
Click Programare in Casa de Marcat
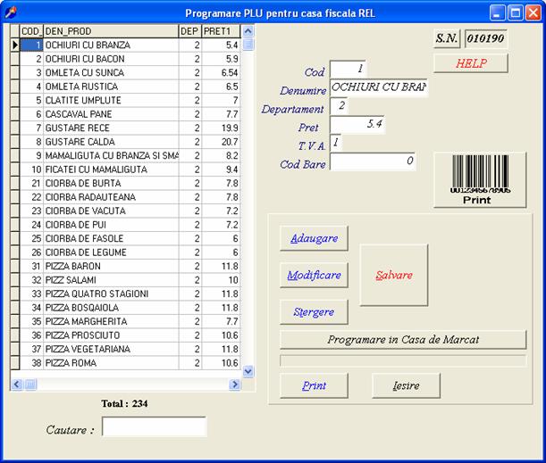[x=403, y=340]
